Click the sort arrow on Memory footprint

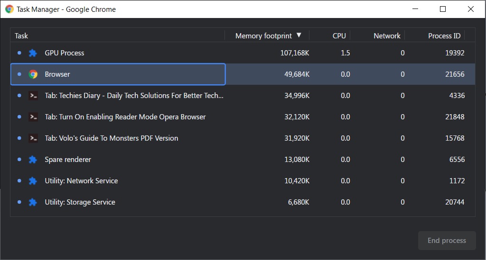click(299, 35)
